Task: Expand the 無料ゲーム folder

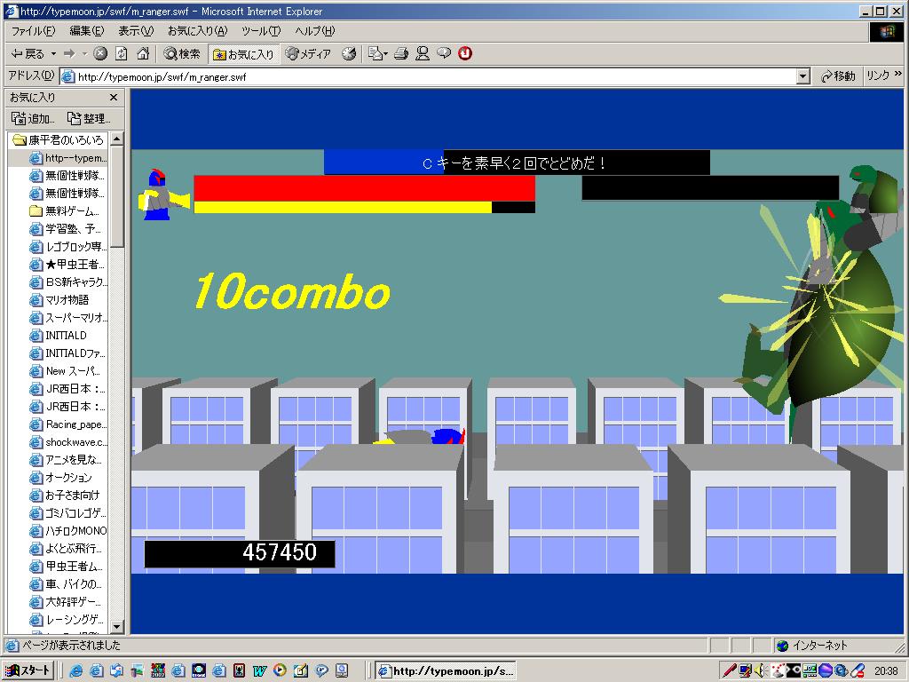Action: click(64, 211)
